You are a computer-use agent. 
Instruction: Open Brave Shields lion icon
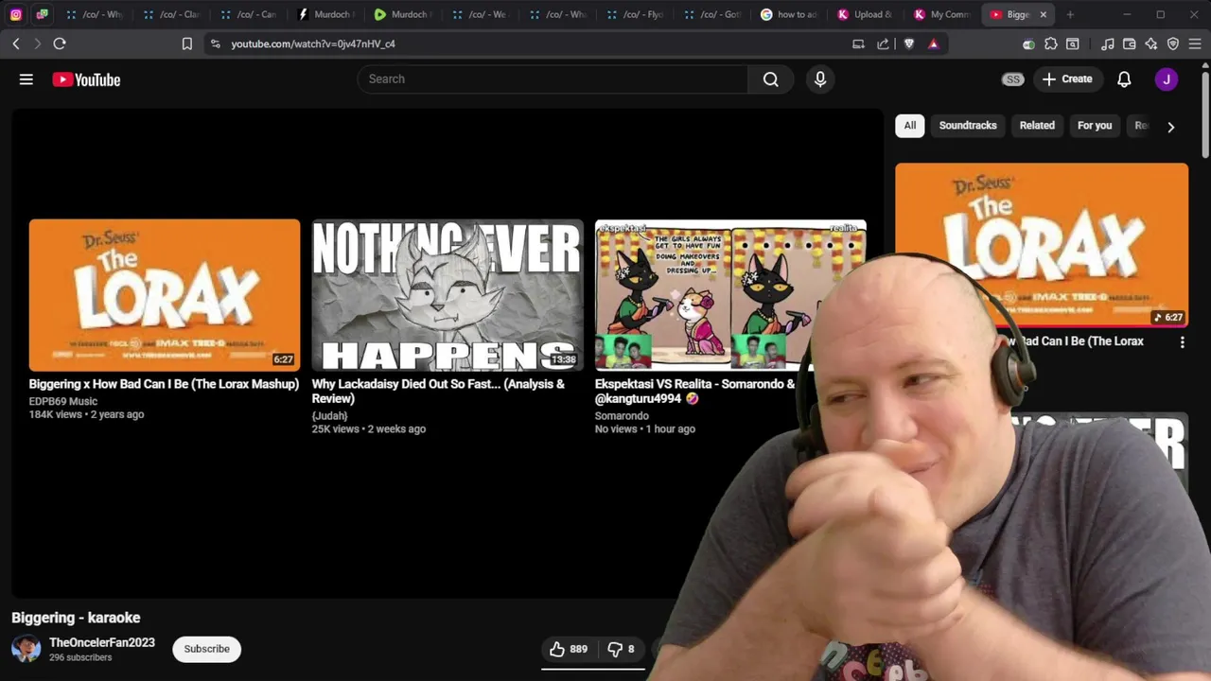click(909, 44)
